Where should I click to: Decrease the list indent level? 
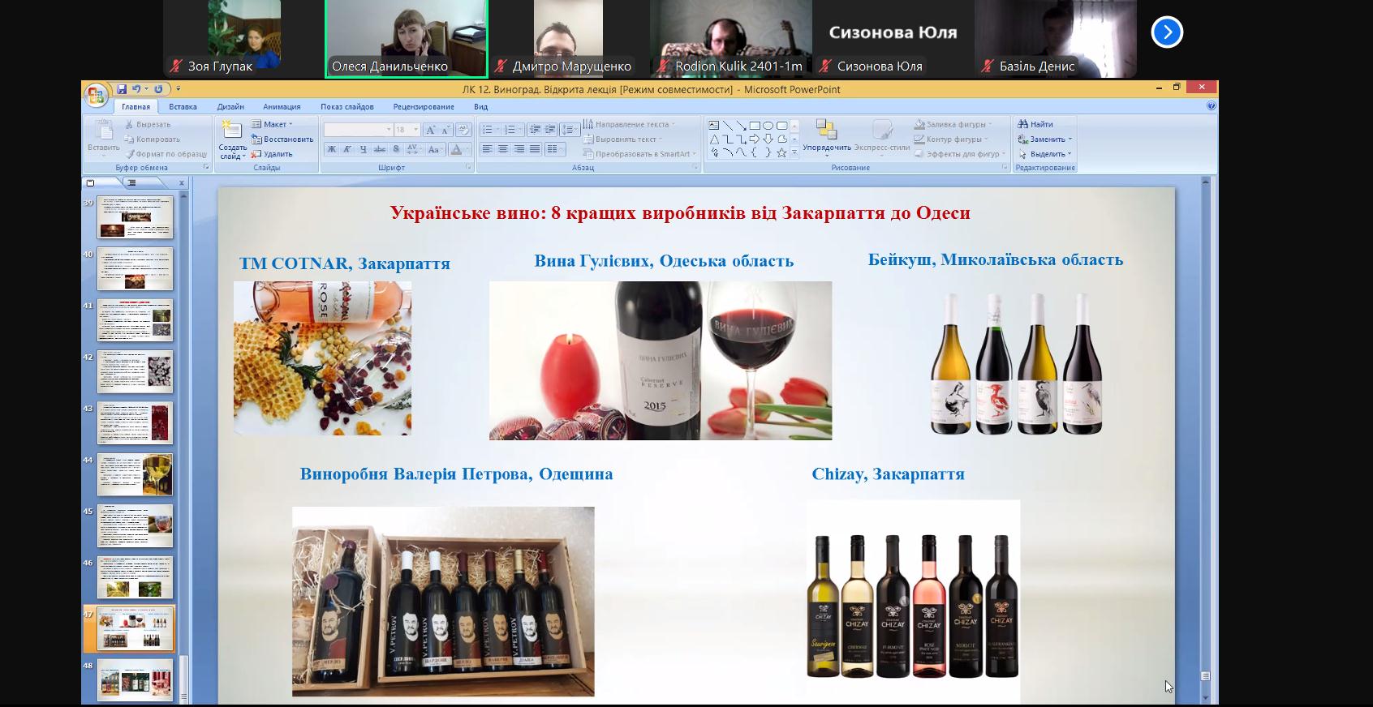pos(535,130)
